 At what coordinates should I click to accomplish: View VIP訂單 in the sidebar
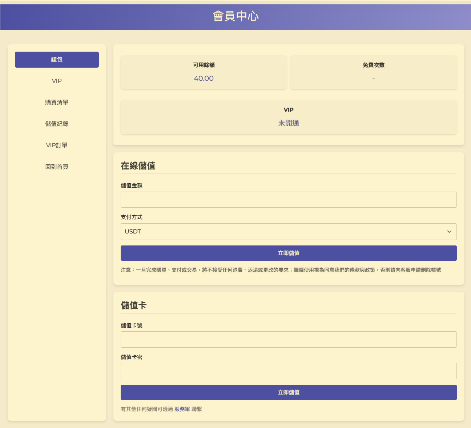(57, 145)
